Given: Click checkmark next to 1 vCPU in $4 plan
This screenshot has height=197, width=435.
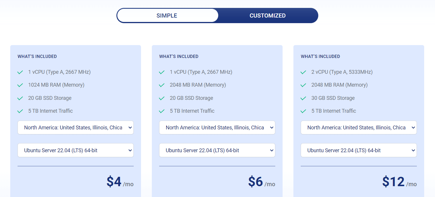Looking at the screenshot, I should pyautogui.click(x=20, y=72).
